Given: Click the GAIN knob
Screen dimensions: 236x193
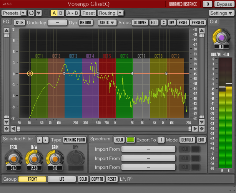Looking at the screenshot, I should [x=55, y=159].
